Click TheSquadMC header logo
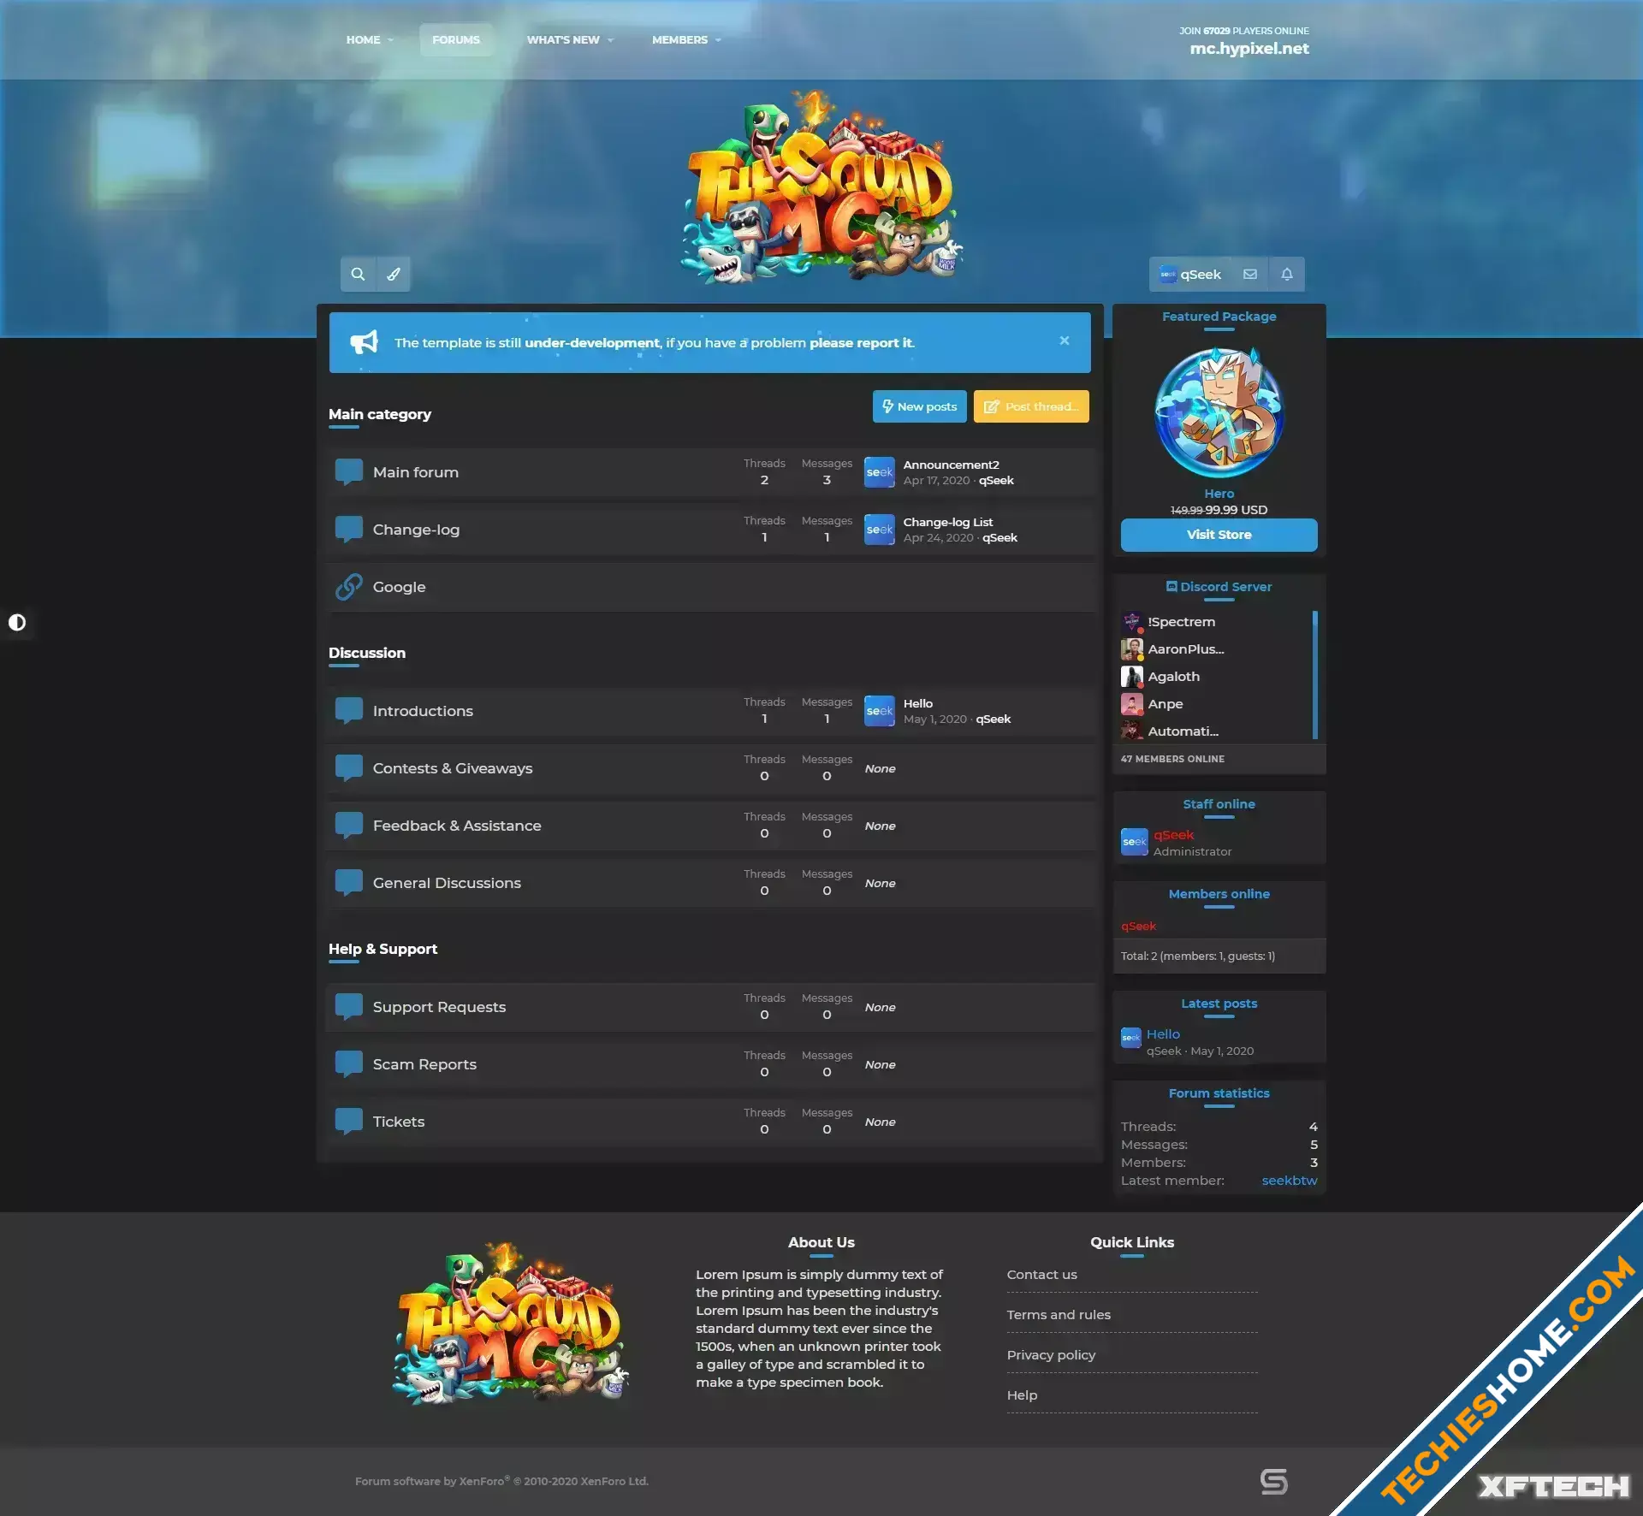 [x=821, y=187]
